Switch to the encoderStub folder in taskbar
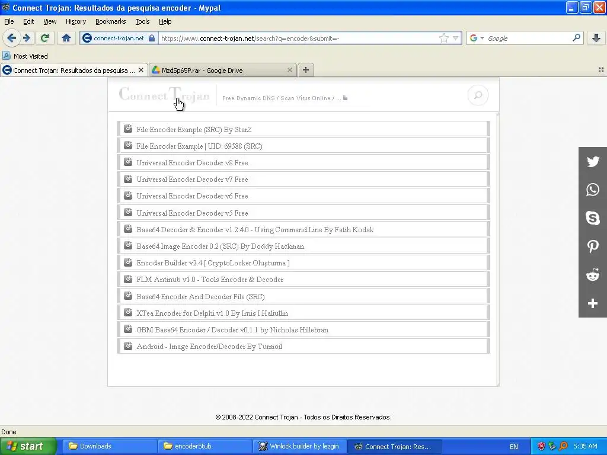The image size is (607, 455). (205, 446)
